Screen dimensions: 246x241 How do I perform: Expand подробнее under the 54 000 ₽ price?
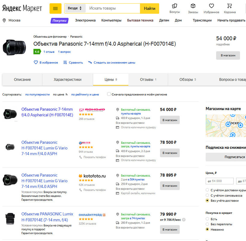[223, 45]
